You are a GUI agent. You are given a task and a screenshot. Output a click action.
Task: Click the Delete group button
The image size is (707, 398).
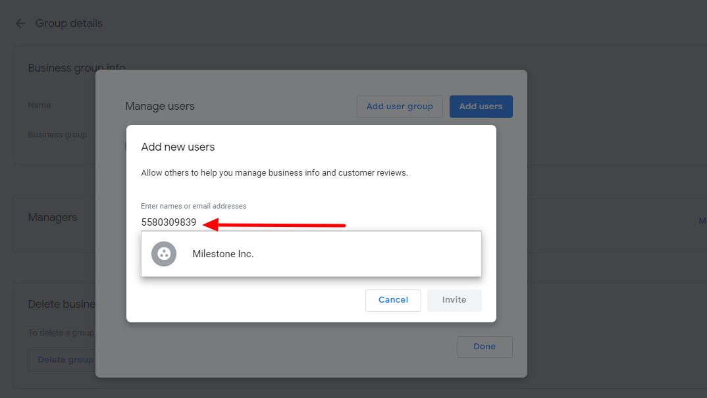tap(62, 360)
